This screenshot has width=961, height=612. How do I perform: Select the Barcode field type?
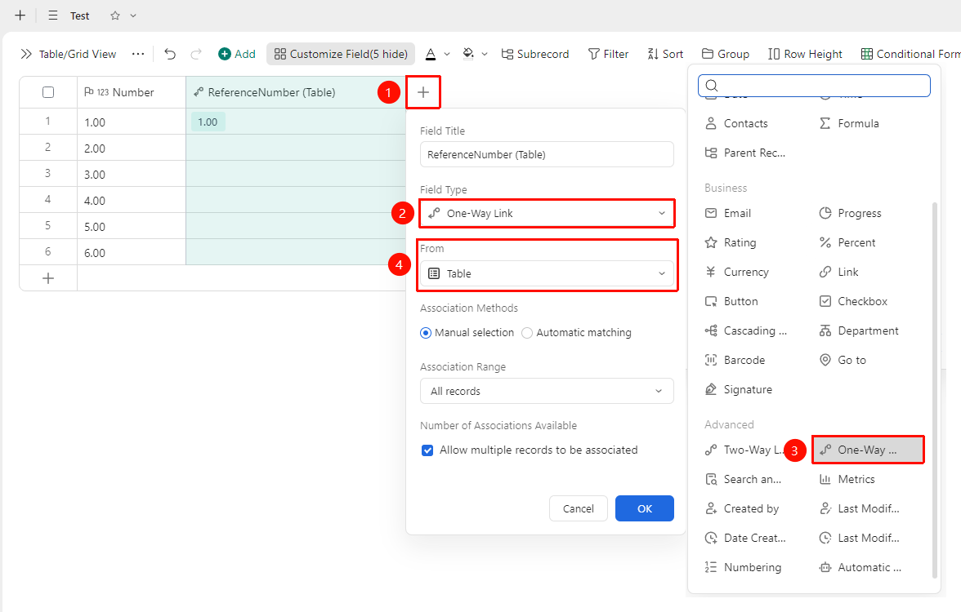(x=735, y=360)
